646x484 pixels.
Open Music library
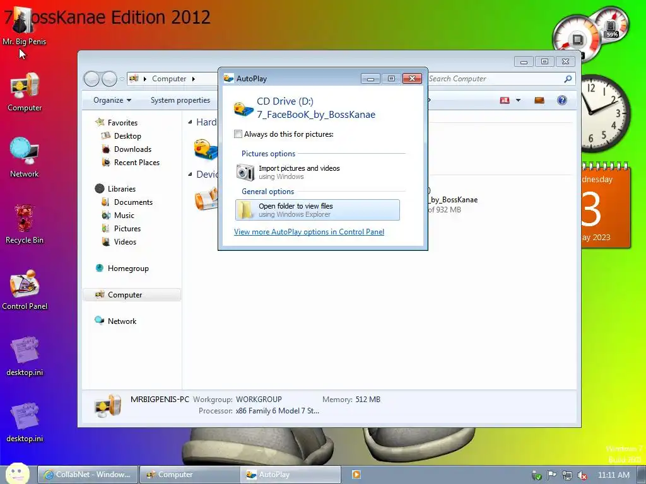tap(124, 216)
